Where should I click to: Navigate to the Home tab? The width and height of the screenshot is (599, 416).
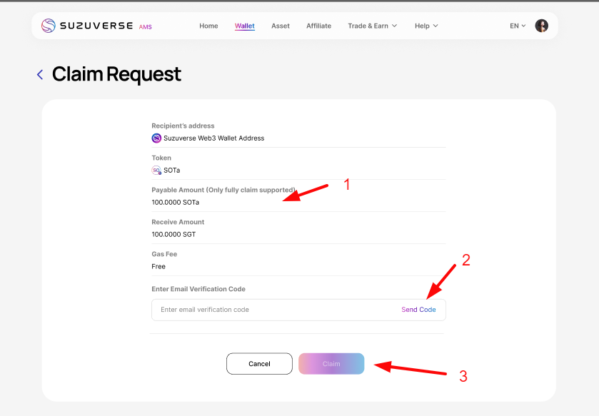(208, 26)
